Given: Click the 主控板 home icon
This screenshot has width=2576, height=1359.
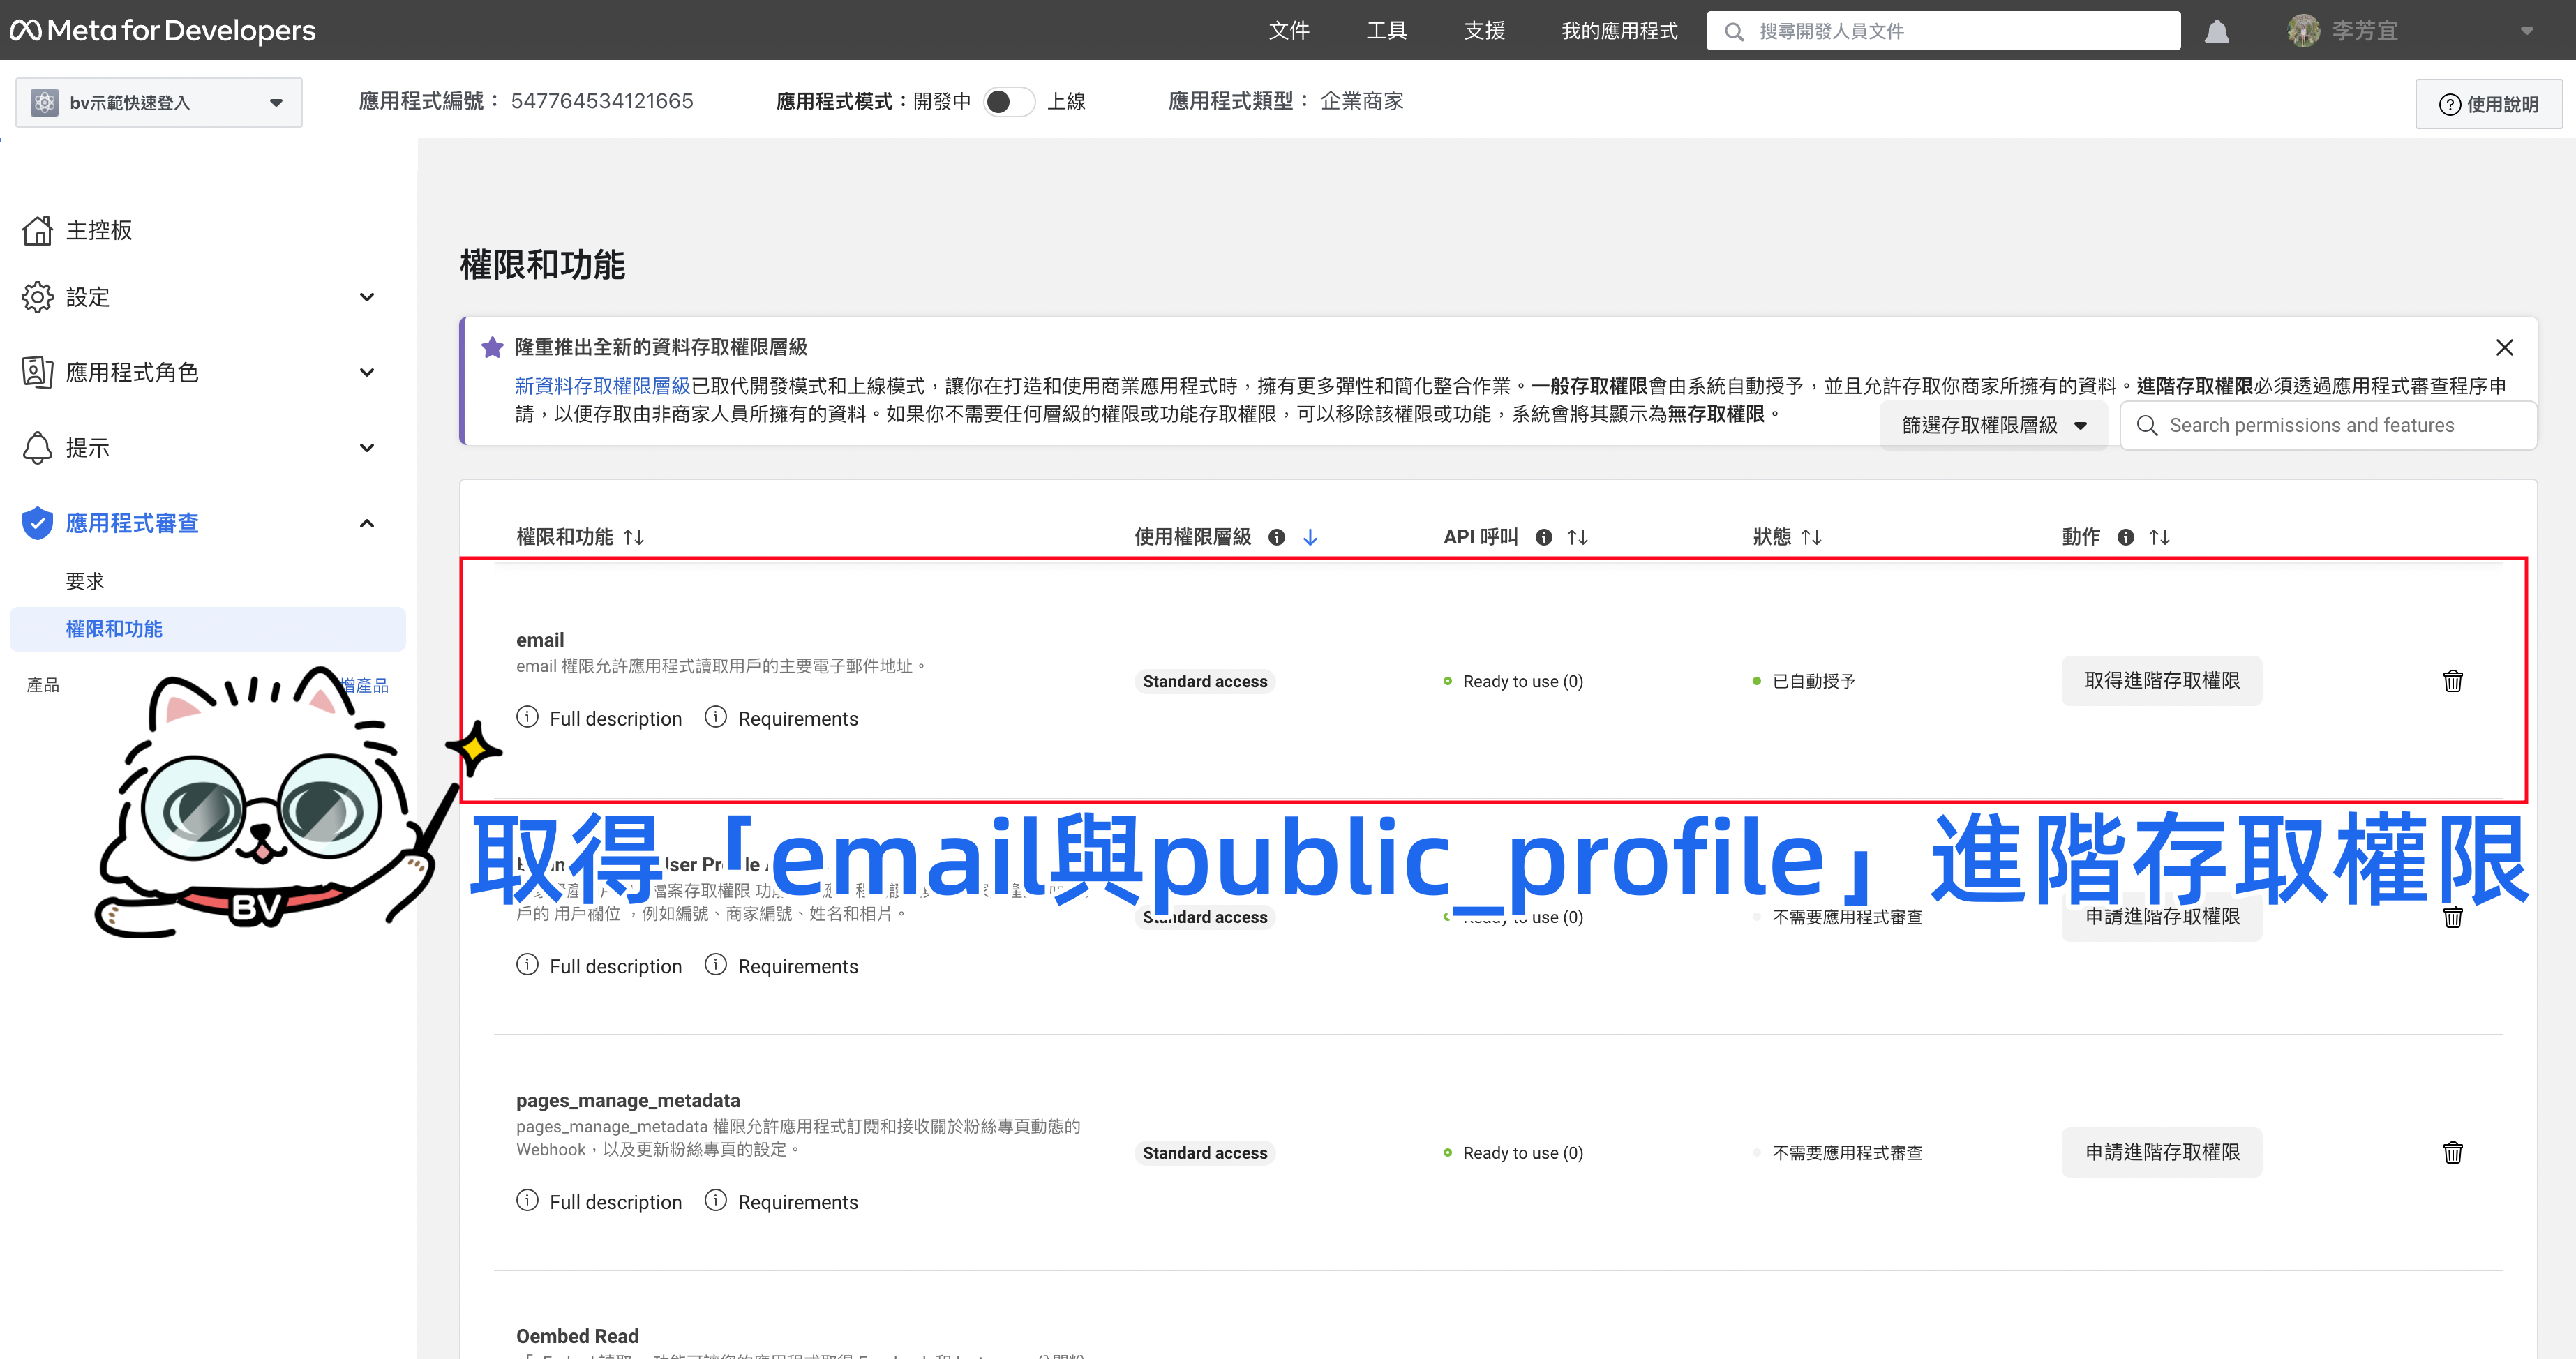Looking at the screenshot, I should click(x=37, y=230).
